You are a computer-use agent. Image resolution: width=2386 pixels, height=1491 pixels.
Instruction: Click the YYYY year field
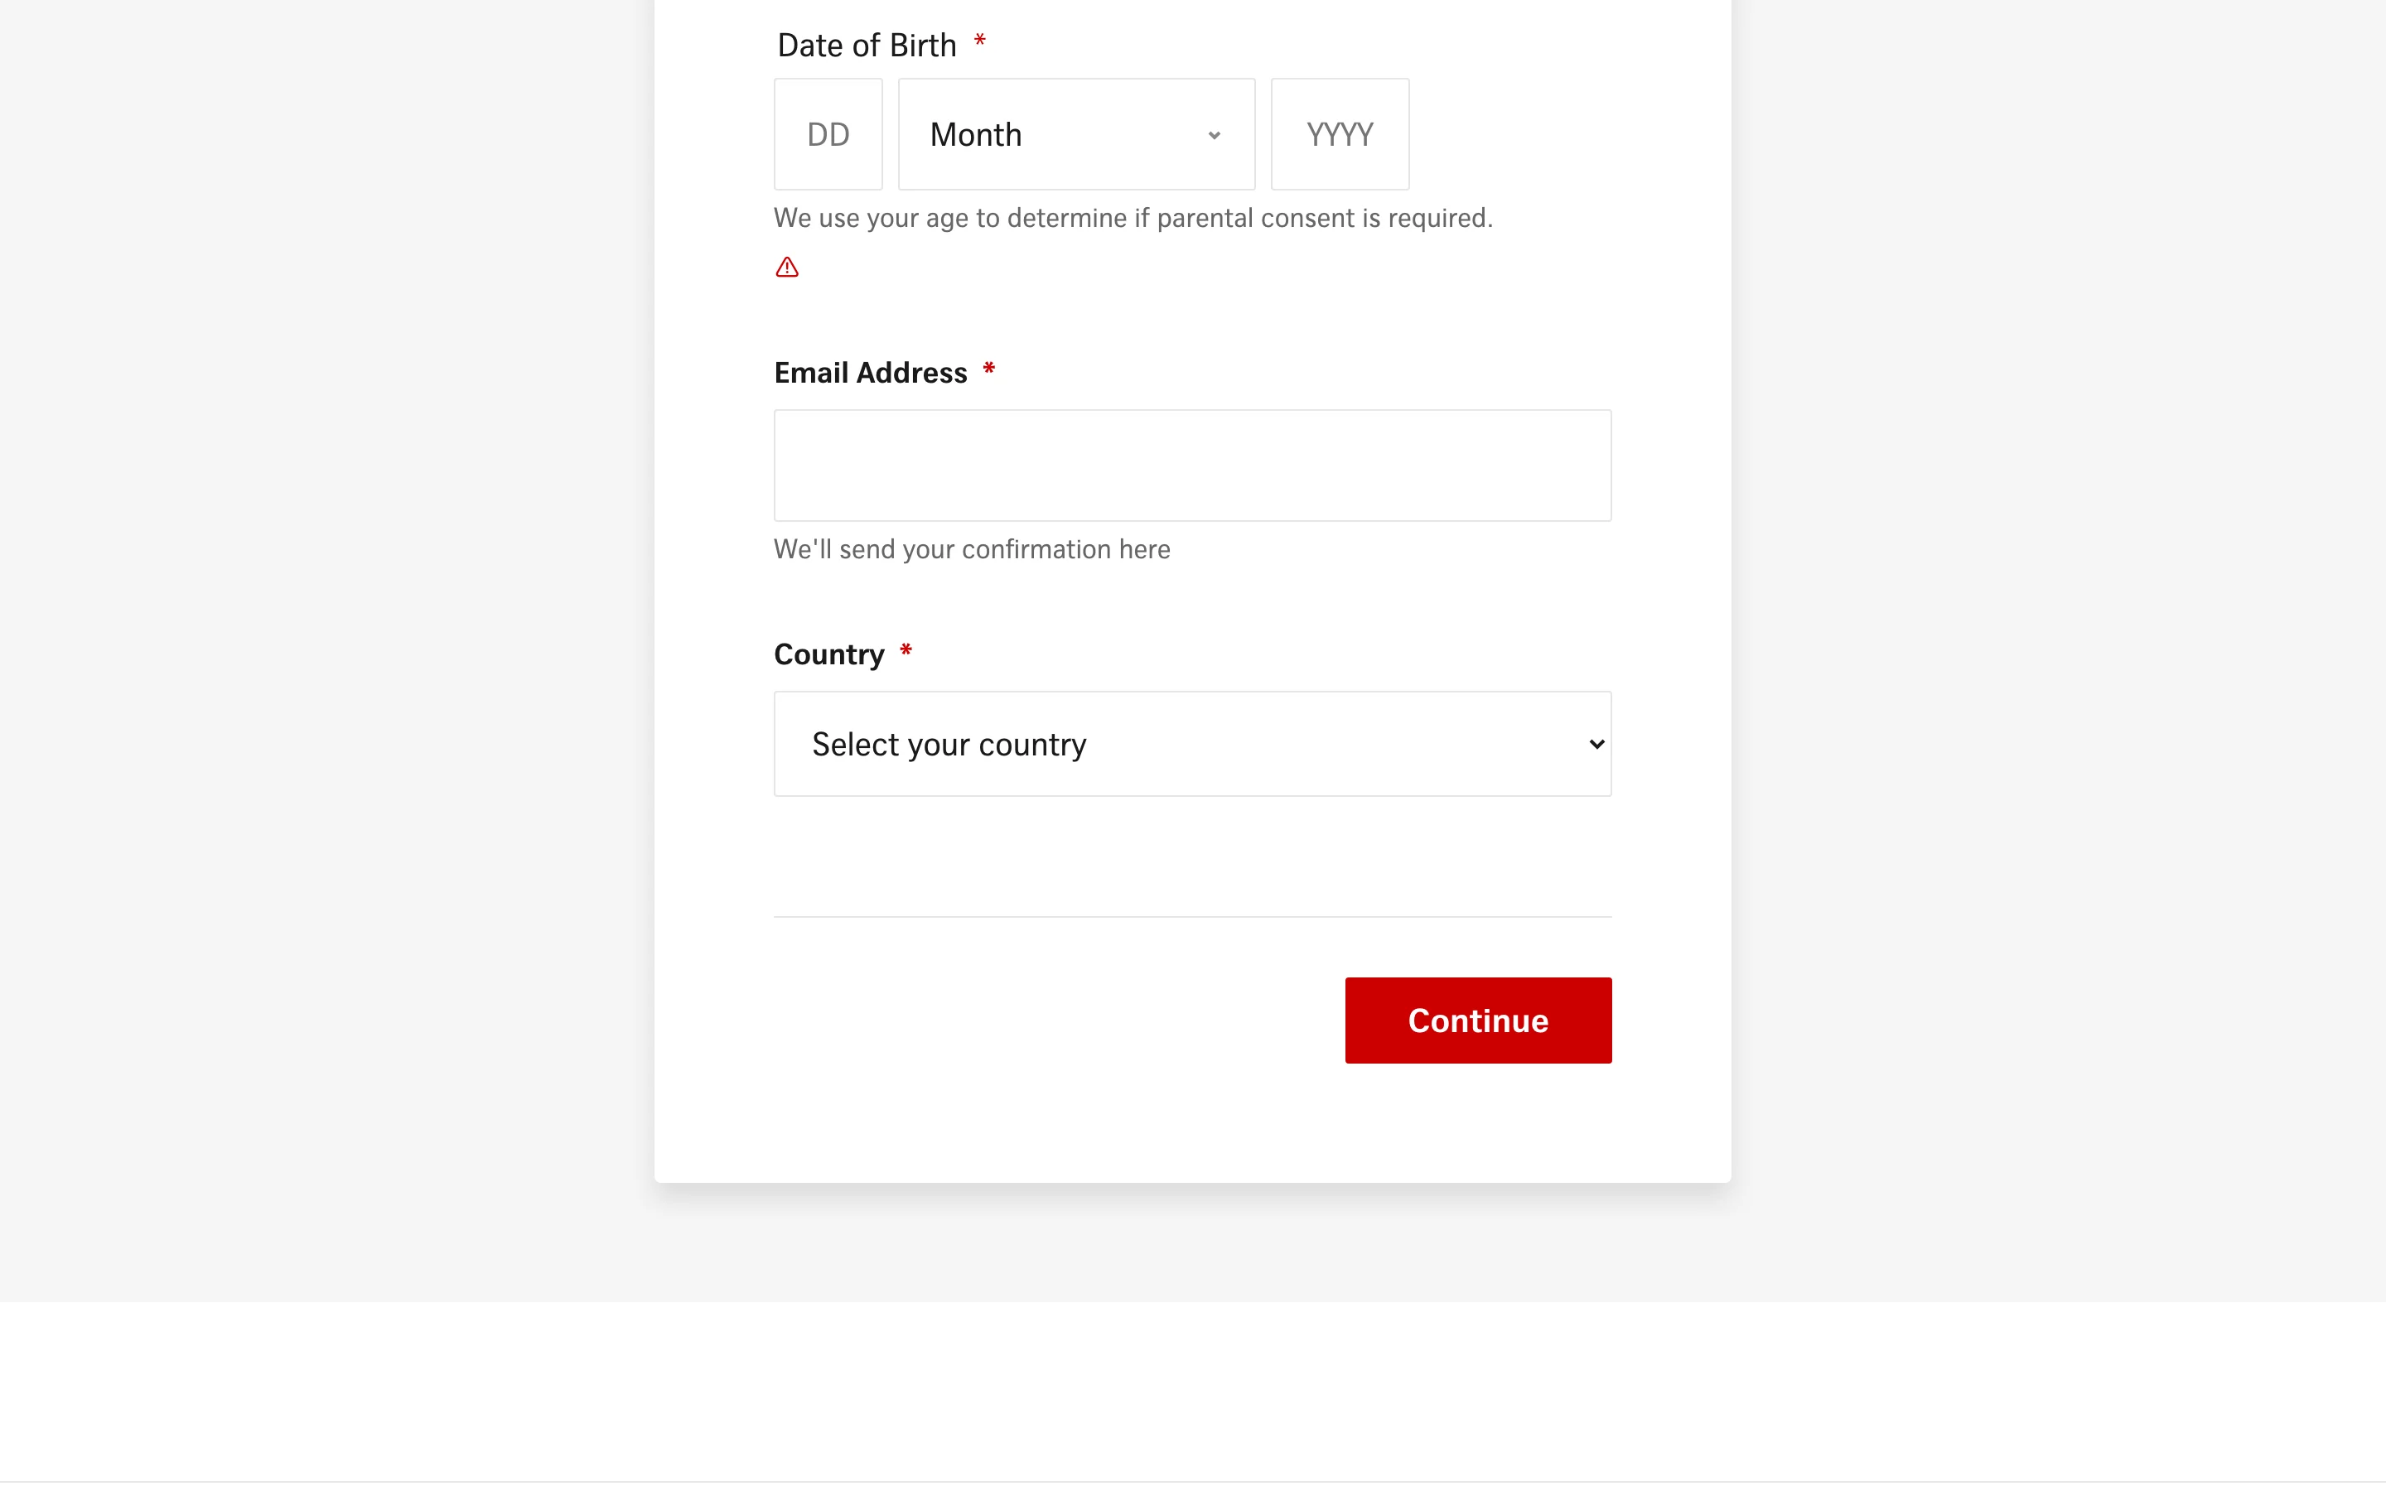pos(1339,134)
